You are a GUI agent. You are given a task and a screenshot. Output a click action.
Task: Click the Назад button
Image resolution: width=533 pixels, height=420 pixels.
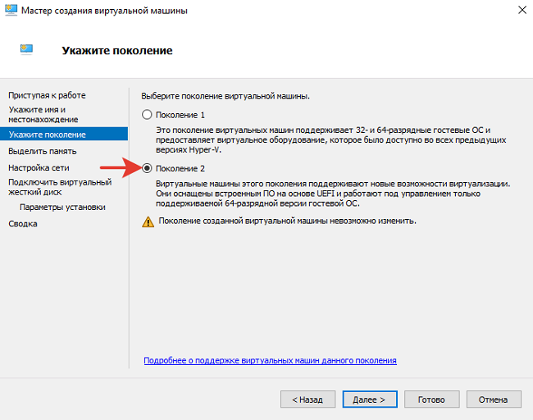(x=307, y=399)
